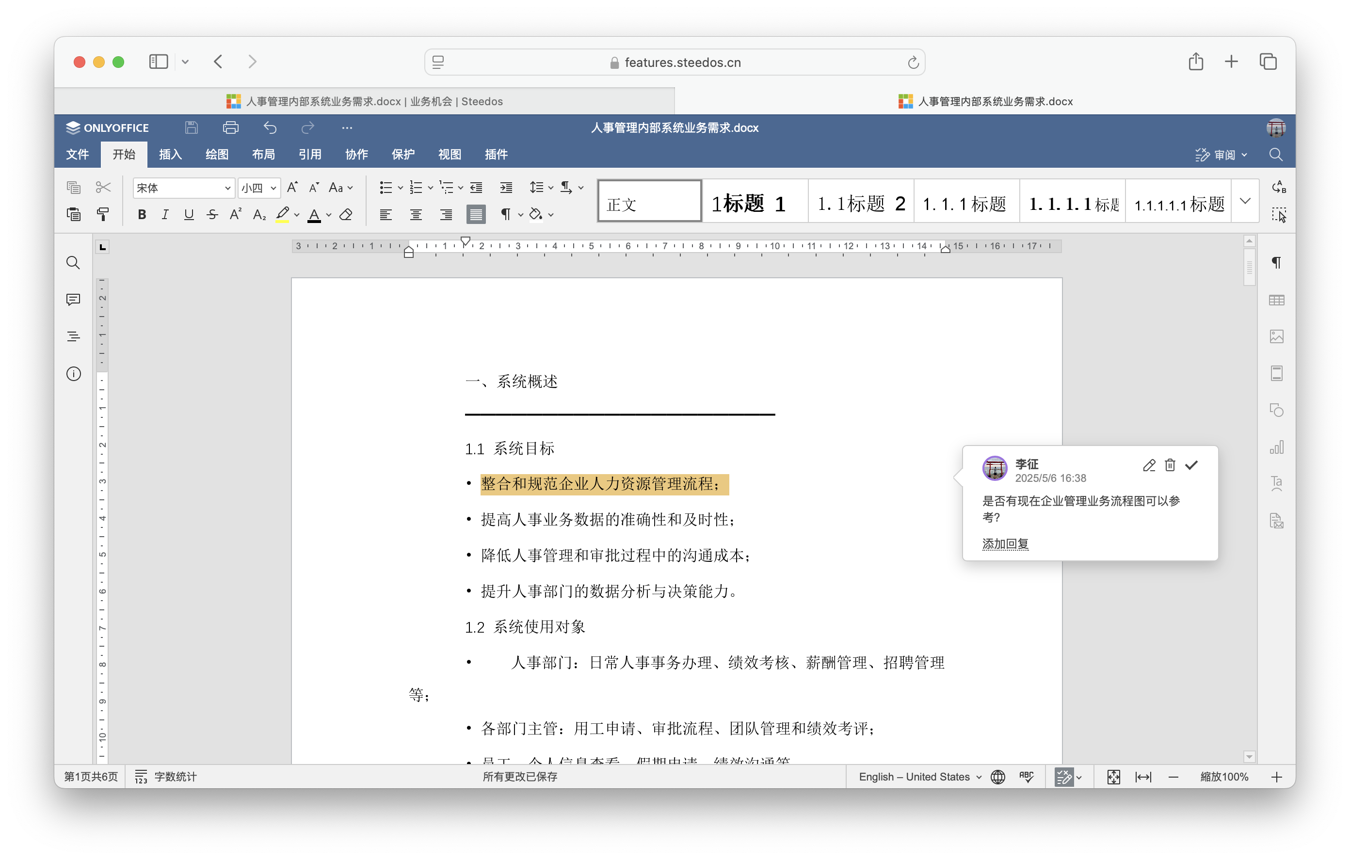Click the Save icon in title bar
1350x860 pixels.
pyautogui.click(x=191, y=128)
